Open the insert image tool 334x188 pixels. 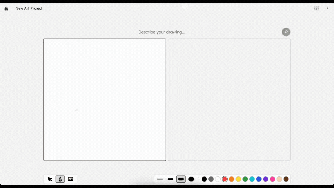point(70,179)
